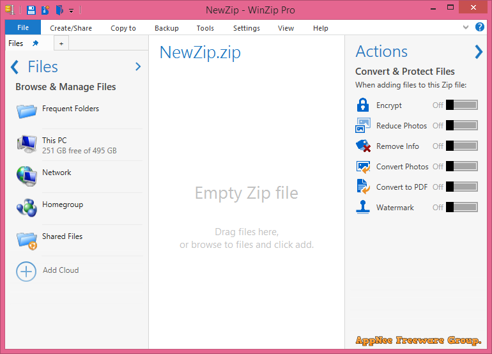The width and height of the screenshot is (492, 354).
Task: Click the Convert Photos icon
Action: click(363, 167)
